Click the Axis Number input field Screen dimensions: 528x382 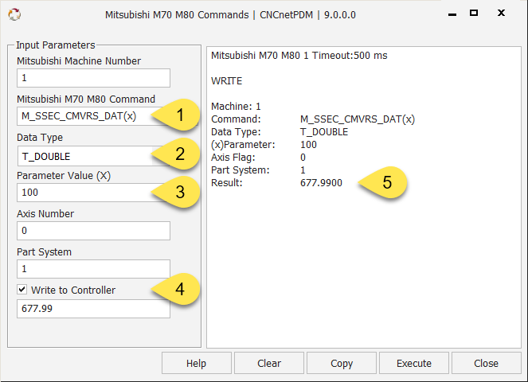pyautogui.click(x=93, y=231)
